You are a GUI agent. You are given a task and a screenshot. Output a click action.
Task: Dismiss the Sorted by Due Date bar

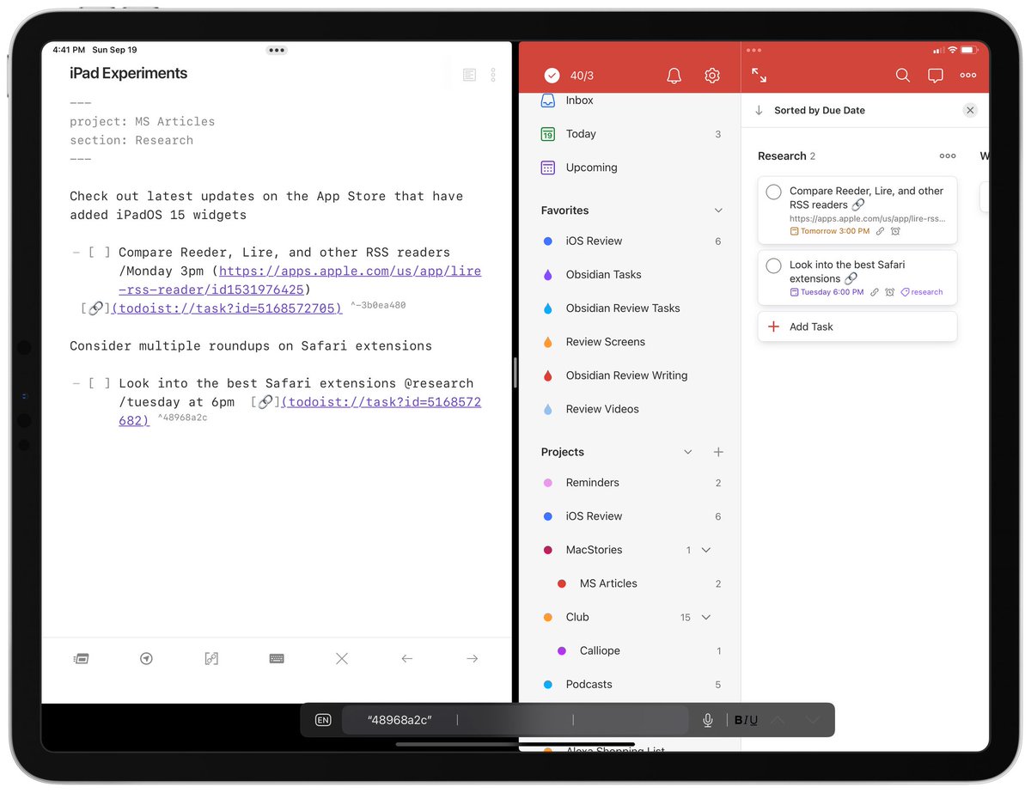(970, 110)
